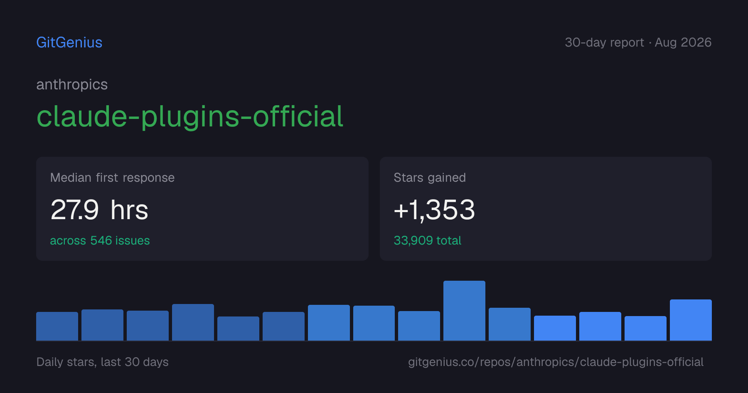Click the last bar of the daily stars chart
This screenshot has width=748, height=393.
pyautogui.click(x=691, y=320)
